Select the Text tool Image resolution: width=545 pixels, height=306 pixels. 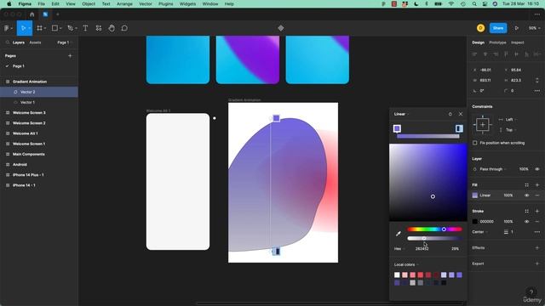[x=85, y=28]
